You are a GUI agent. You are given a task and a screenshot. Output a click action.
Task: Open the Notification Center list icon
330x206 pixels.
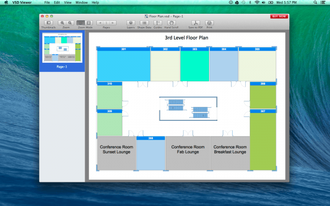click(323, 3)
